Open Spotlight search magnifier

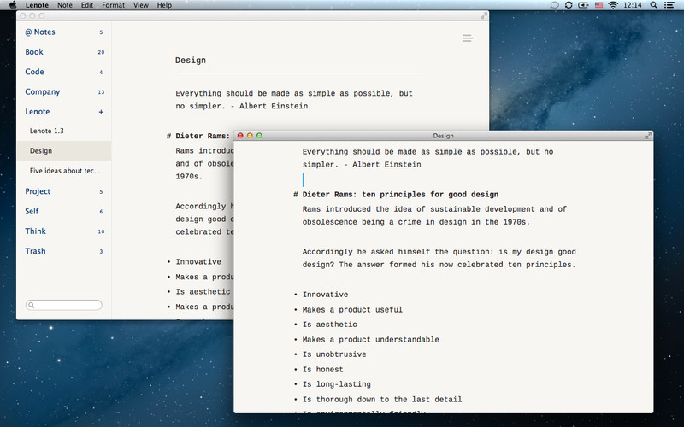[653, 5]
